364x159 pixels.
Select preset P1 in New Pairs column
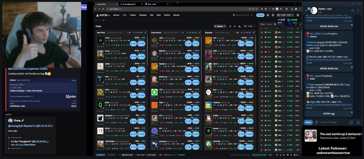pos(136,33)
